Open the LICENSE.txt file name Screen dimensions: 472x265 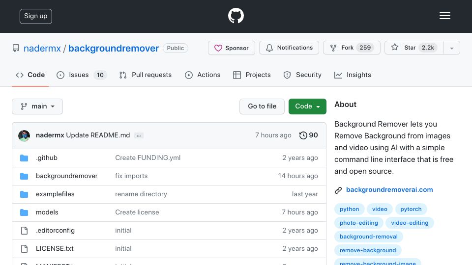pyautogui.click(x=55, y=248)
